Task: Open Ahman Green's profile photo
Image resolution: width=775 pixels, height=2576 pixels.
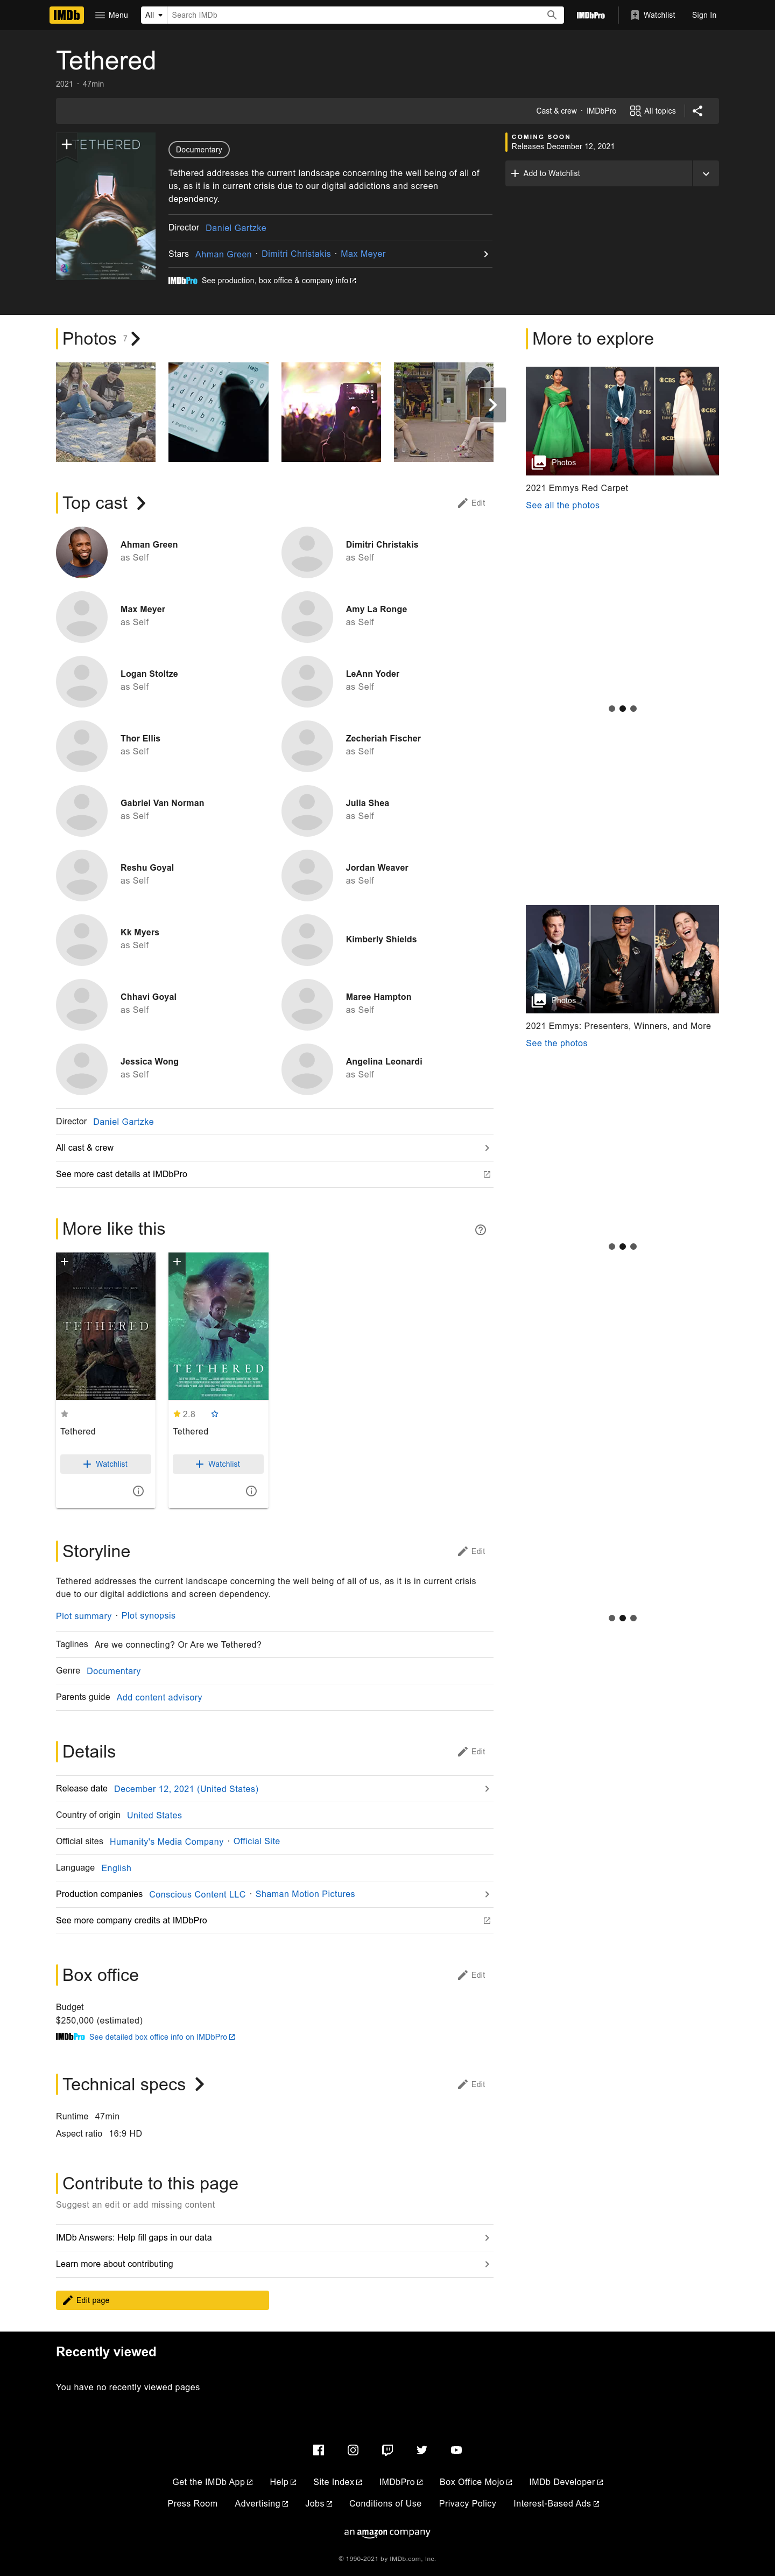Action: click(x=82, y=552)
